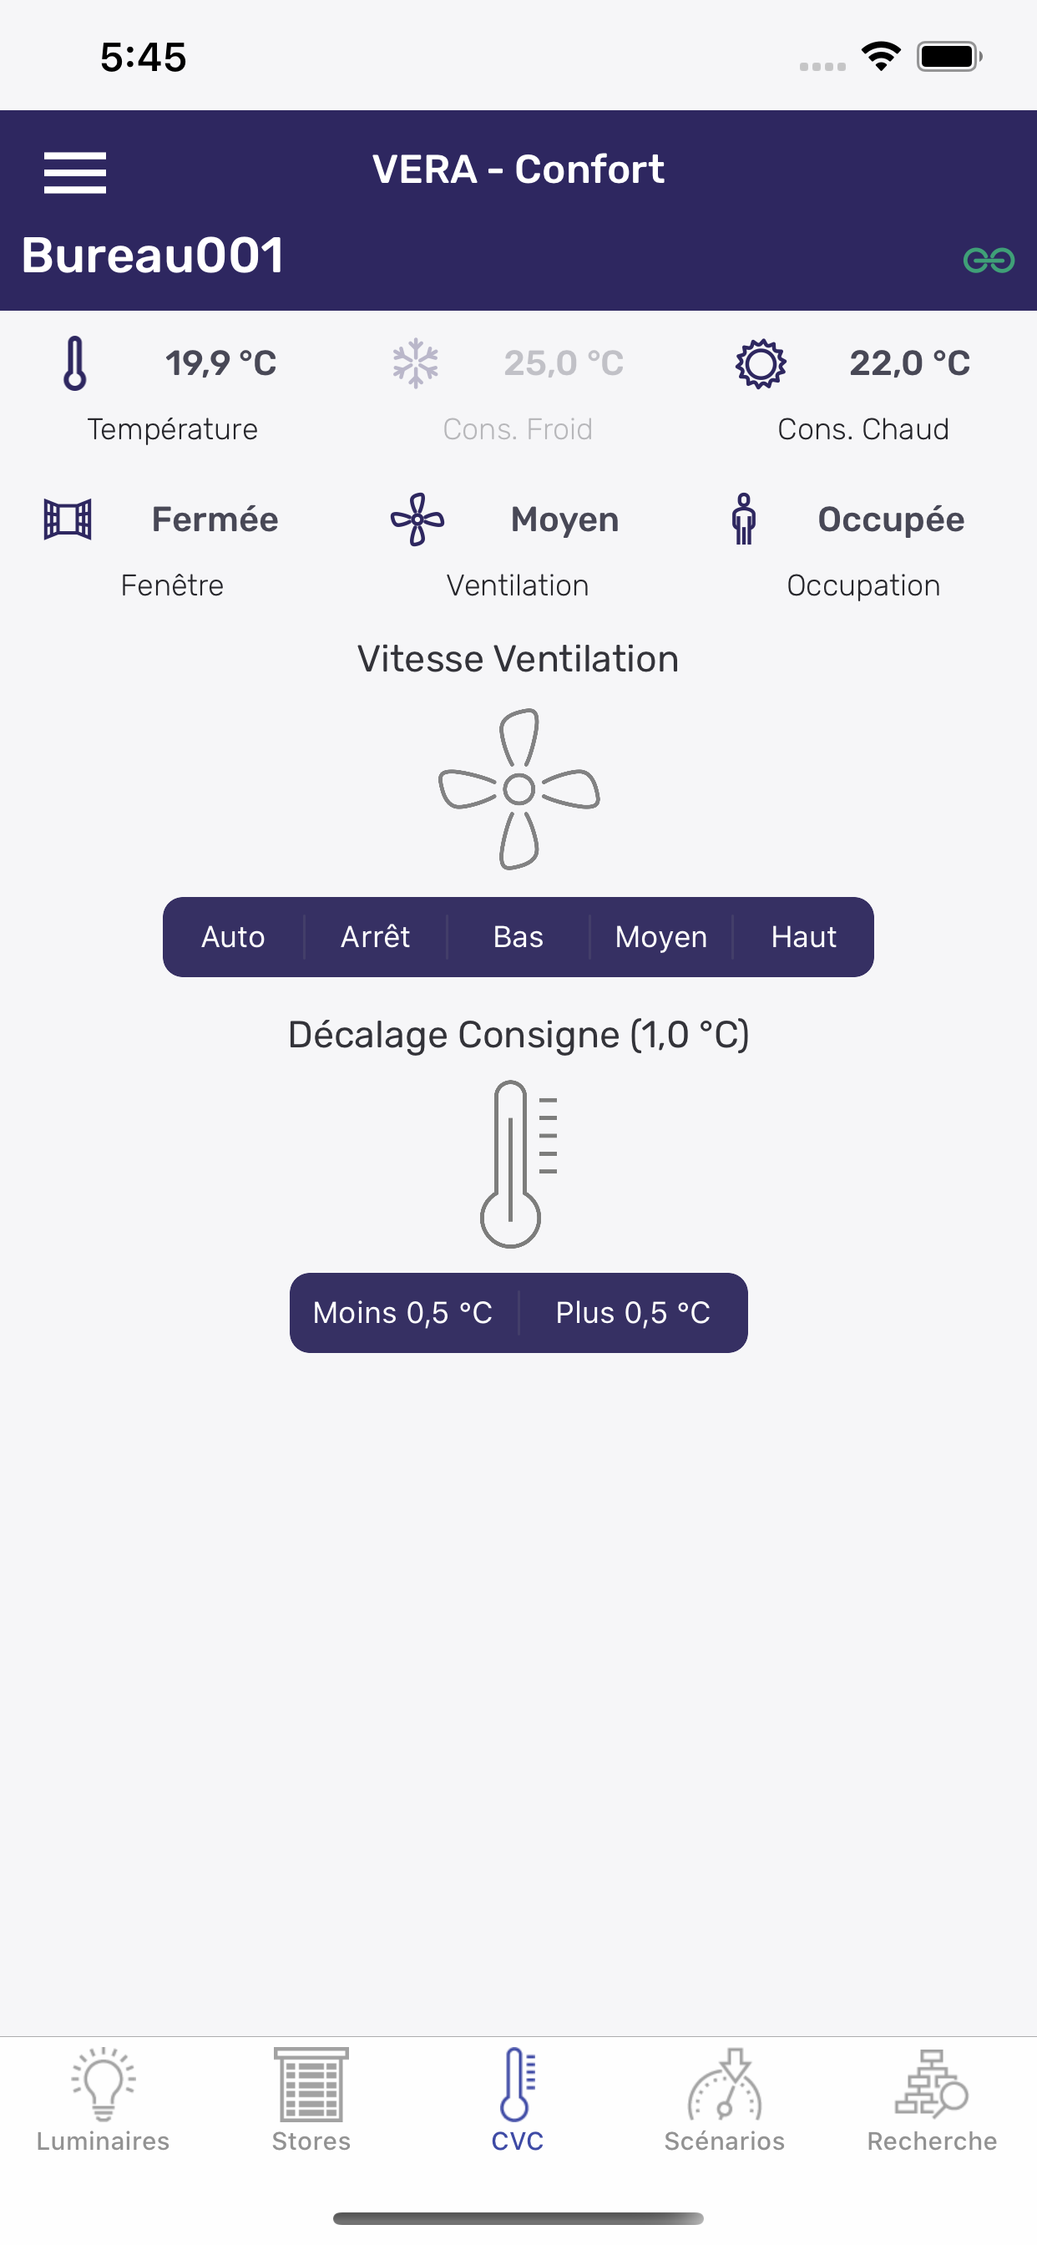Open the Recherche tab

point(932,2101)
